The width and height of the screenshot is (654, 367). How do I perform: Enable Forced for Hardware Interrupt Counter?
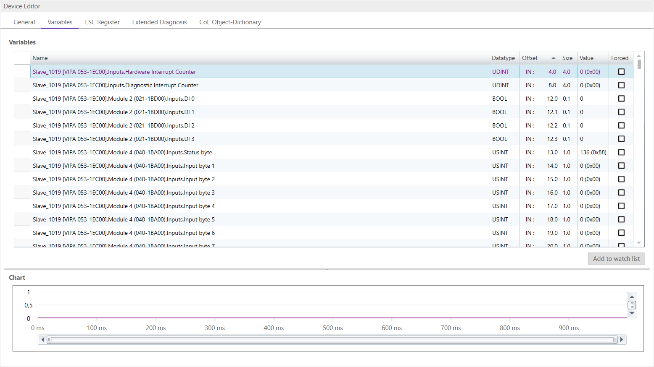point(621,72)
